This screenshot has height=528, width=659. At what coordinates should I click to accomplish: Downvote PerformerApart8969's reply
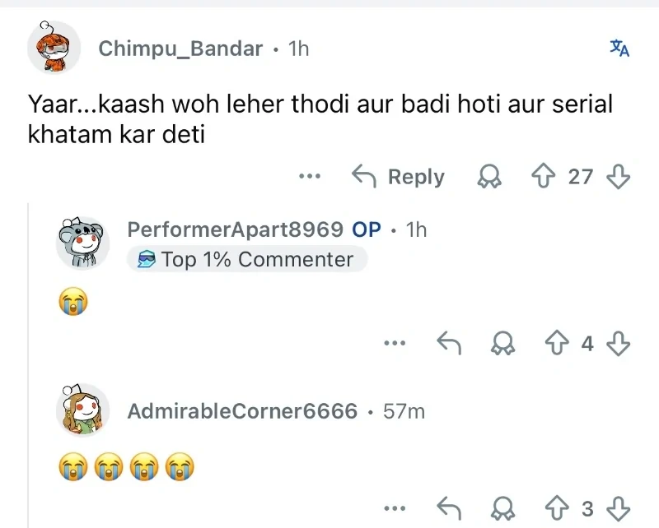pos(619,345)
